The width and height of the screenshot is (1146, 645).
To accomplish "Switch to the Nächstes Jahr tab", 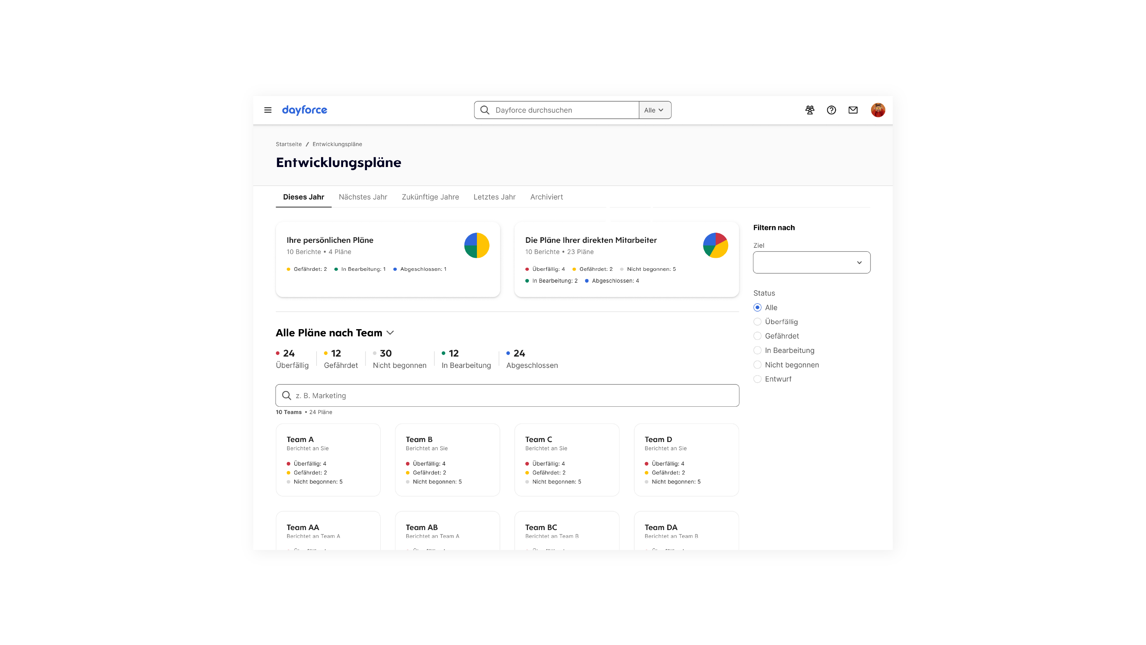I will pyautogui.click(x=363, y=197).
